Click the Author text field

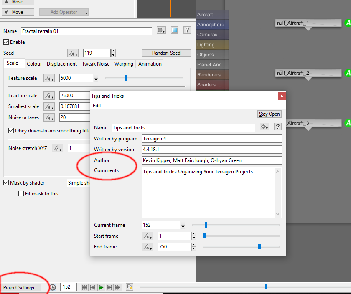click(x=211, y=160)
